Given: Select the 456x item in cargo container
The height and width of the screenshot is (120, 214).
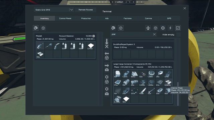Looking at the screenshot, I should pos(143,91).
